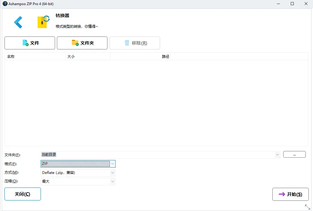The width and height of the screenshot is (313, 211).
Task: Open the 格式 ZIP format dropdown
Action: coord(78,164)
